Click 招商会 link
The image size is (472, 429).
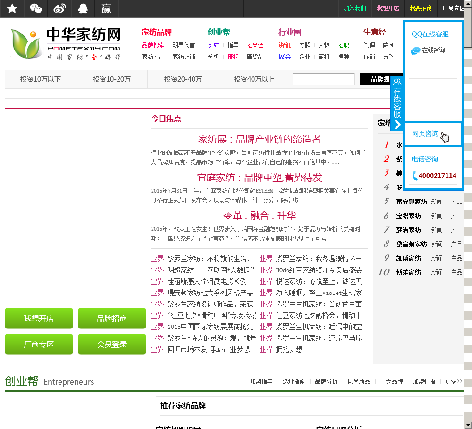(x=255, y=45)
